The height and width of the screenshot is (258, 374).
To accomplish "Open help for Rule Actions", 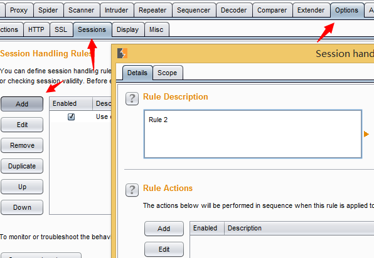I will pyautogui.click(x=132, y=190).
